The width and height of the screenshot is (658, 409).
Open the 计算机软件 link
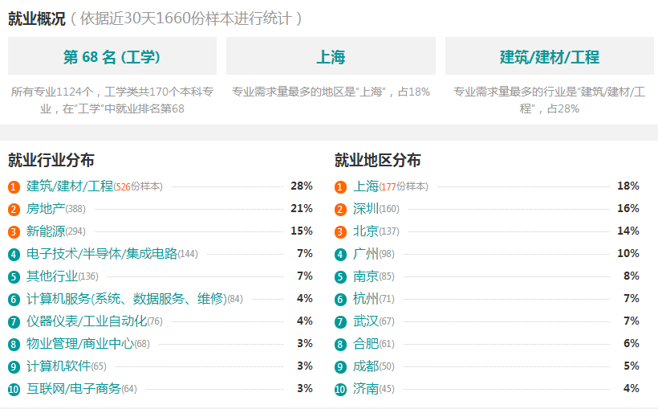tap(59, 366)
